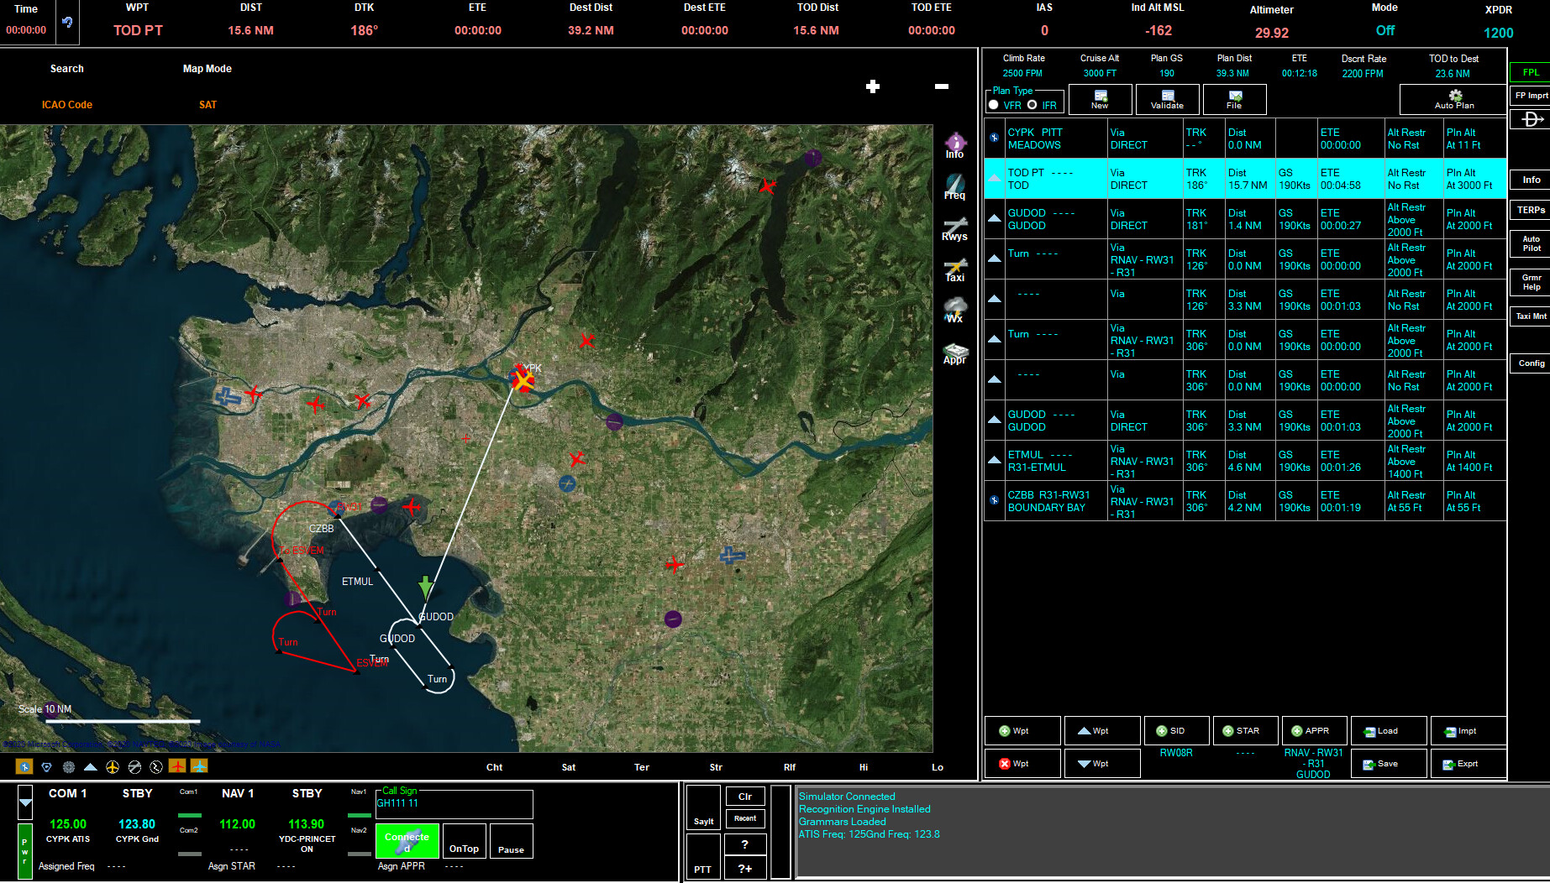Select the IFR plan type

1032,105
